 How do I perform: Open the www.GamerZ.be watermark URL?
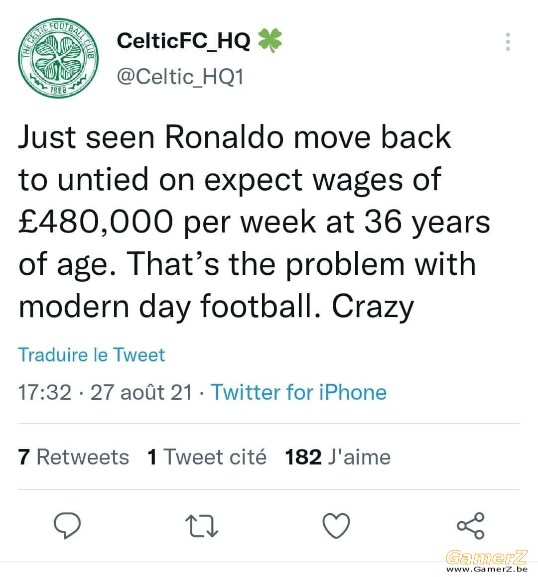point(487,570)
